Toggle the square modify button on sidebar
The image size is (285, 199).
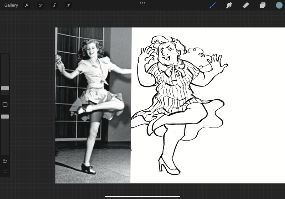pos(5,104)
